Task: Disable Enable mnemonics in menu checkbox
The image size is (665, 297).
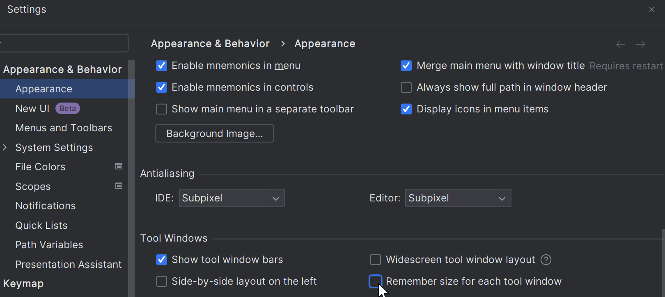Action: [x=162, y=66]
